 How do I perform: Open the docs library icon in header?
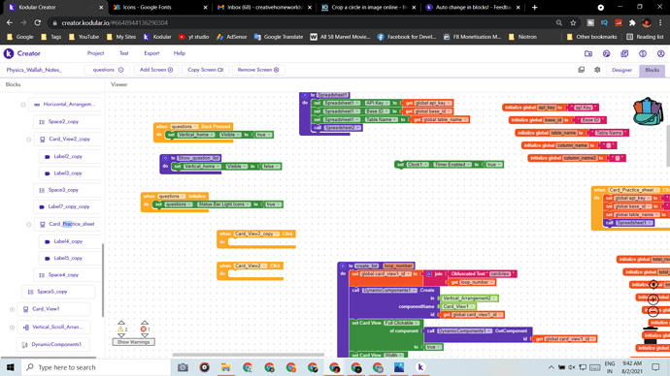point(624,53)
